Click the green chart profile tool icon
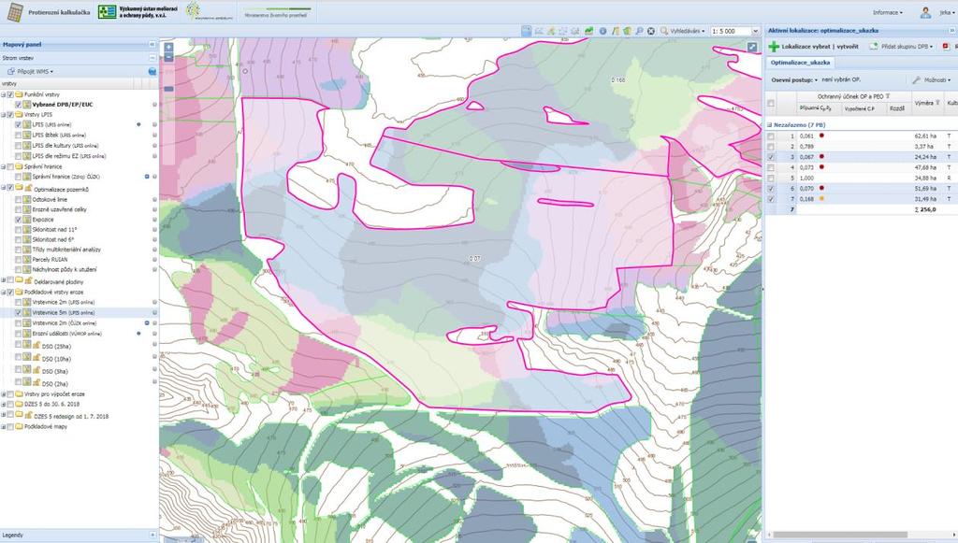This screenshot has width=958, height=543. (589, 31)
